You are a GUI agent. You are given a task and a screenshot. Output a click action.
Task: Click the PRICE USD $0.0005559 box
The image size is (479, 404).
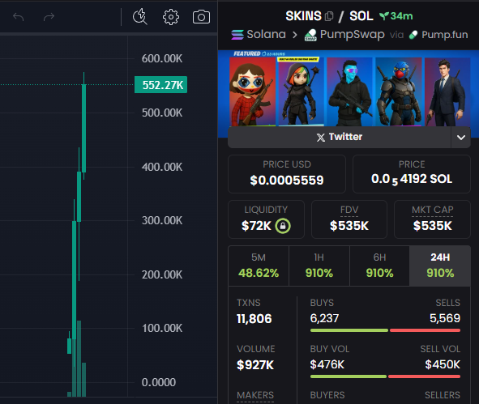pyautogui.click(x=287, y=174)
